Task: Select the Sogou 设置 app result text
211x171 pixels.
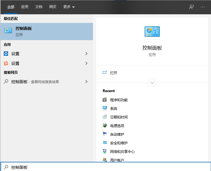Action: tap(15, 64)
